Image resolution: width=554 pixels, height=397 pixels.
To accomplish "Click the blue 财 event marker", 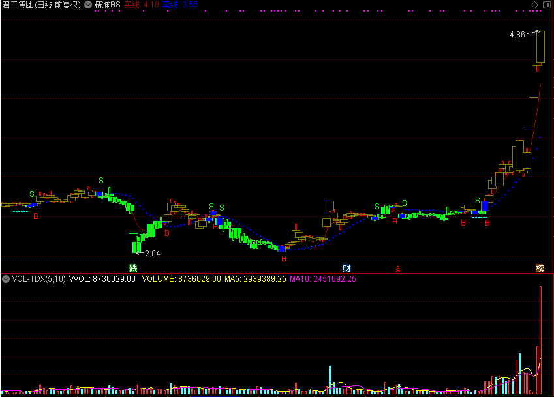I will click(346, 268).
